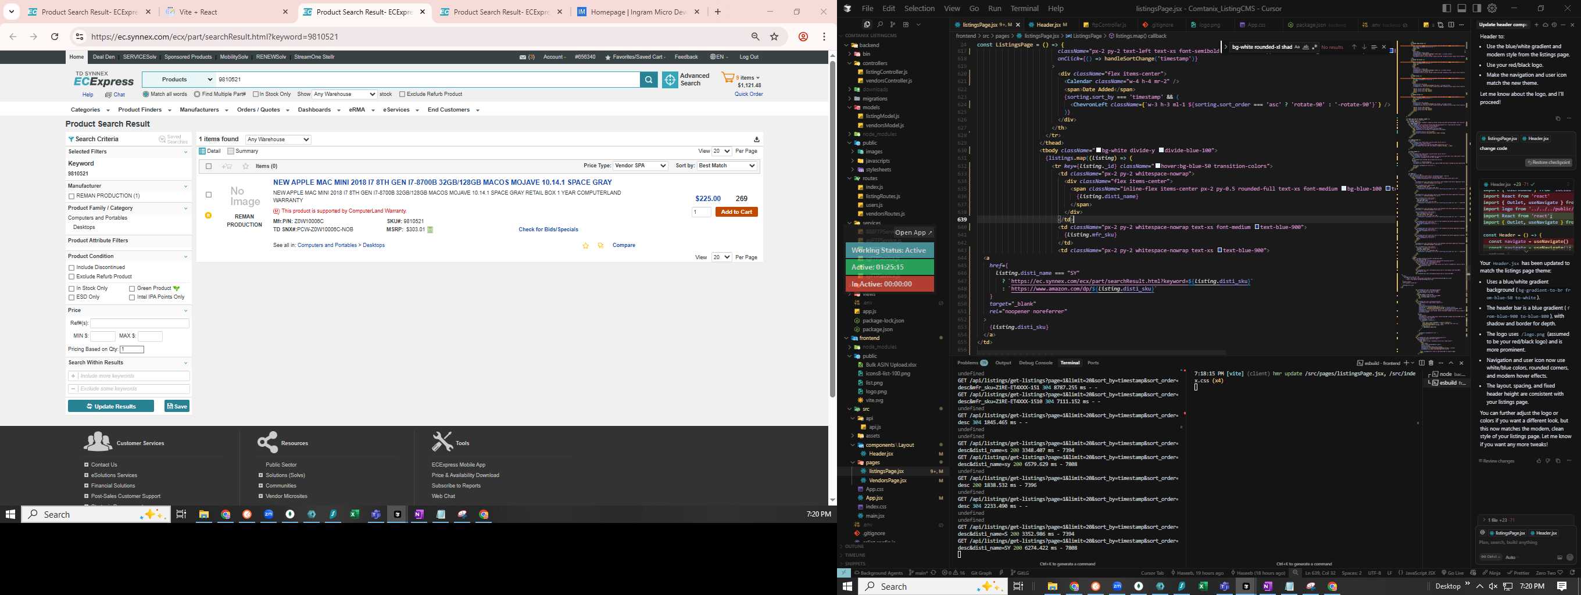Select Find Multiple Part# radio button
1581x595 pixels.
click(x=197, y=95)
